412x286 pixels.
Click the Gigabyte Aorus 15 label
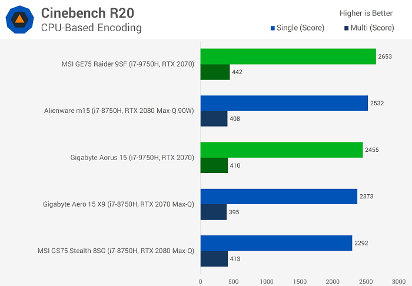coord(132,157)
